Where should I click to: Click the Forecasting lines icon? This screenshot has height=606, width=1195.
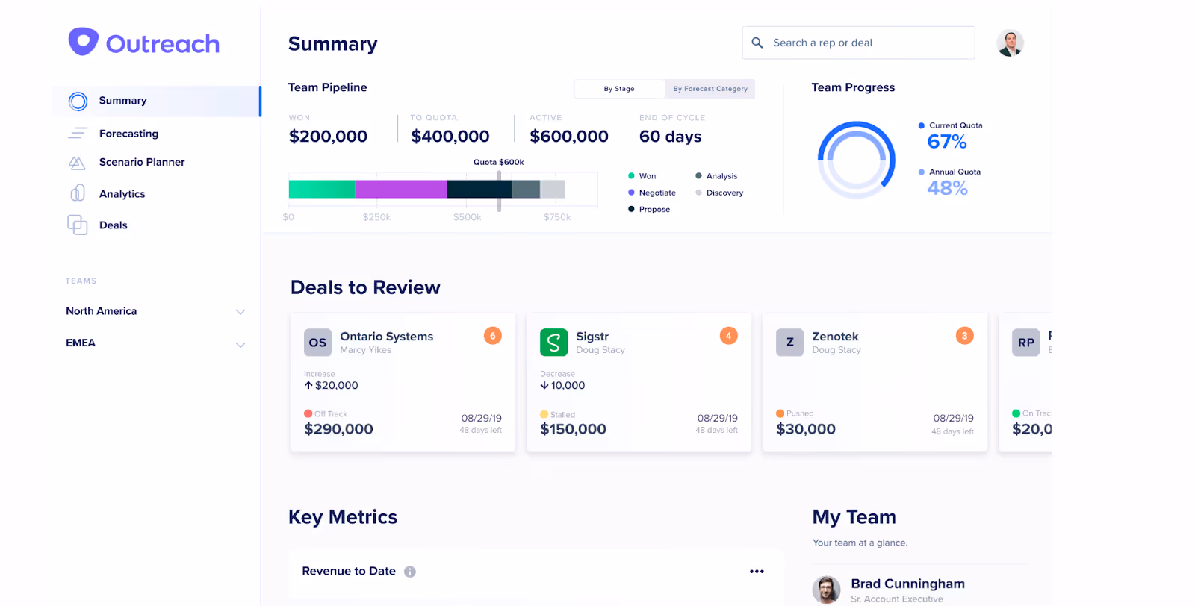pyautogui.click(x=78, y=134)
